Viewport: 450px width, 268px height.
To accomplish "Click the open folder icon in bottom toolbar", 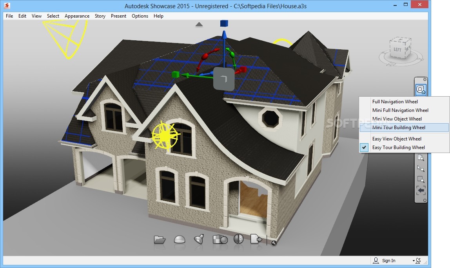I will pyautogui.click(x=160, y=239).
